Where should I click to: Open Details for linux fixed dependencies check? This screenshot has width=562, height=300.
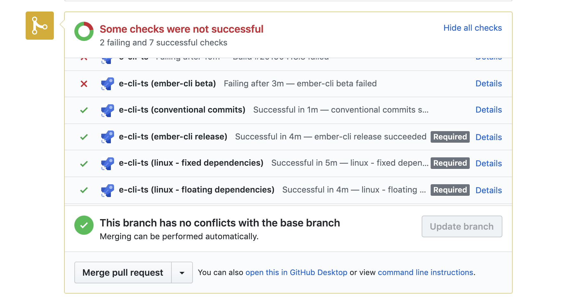[489, 163]
